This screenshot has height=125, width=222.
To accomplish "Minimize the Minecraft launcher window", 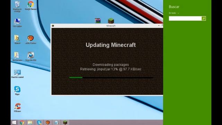I will [159, 25].
